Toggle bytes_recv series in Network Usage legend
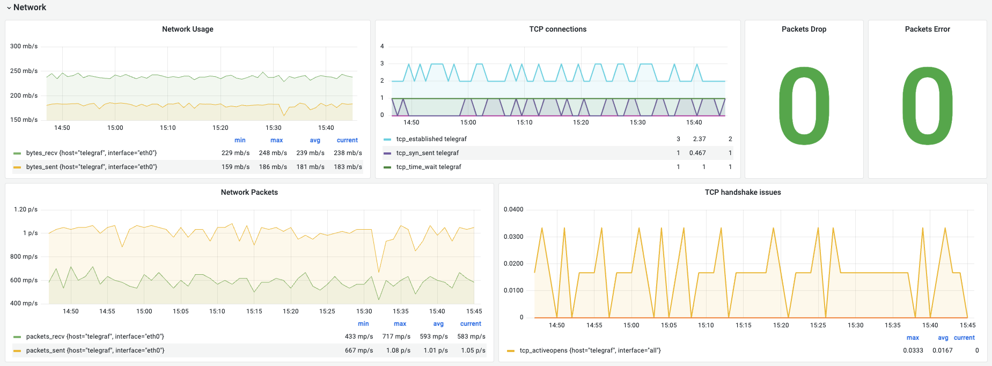 click(91, 153)
